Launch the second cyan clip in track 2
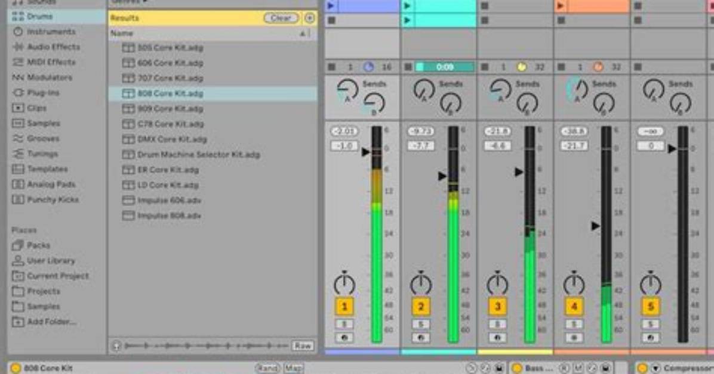Screen dimensions: 714x374 click(x=407, y=20)
